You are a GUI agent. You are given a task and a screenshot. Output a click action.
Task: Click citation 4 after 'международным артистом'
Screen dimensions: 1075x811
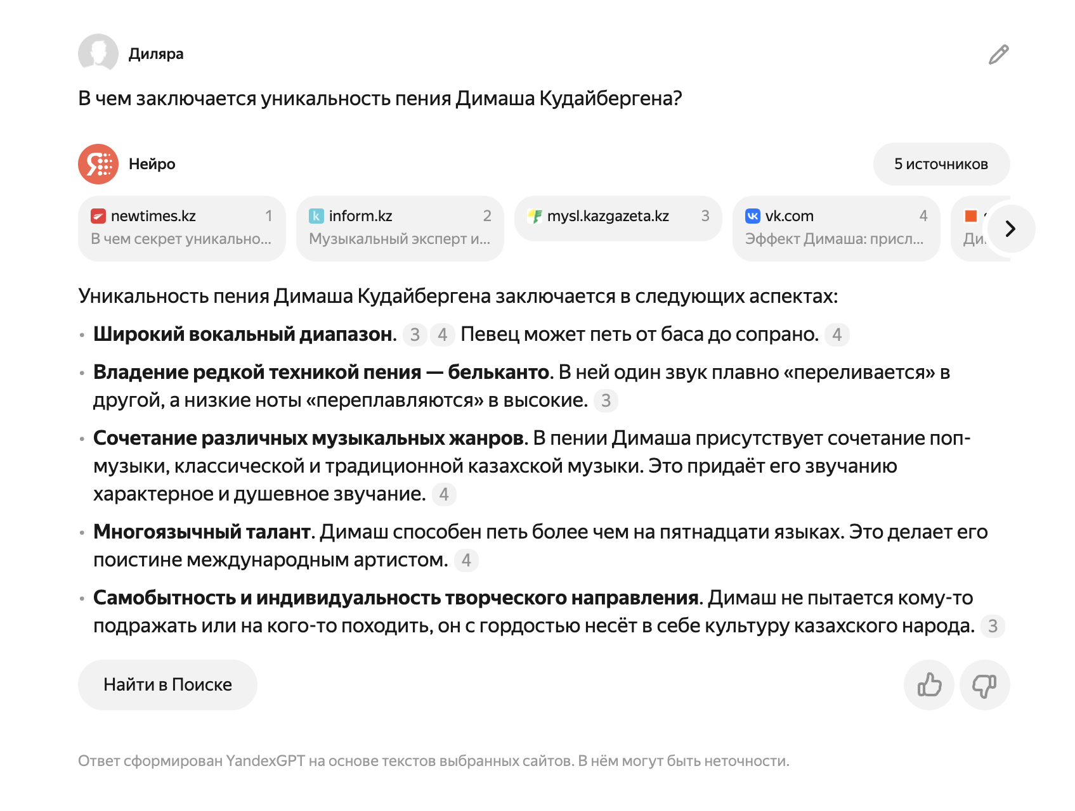tap(466, 560)
